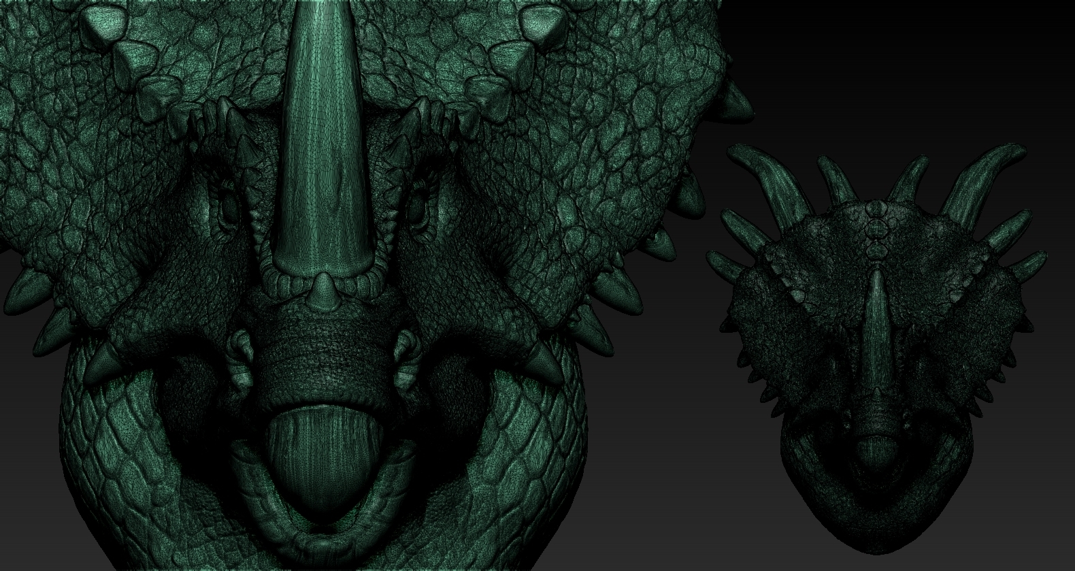
Task: Click the empty dark background above small model
Action: [x=884, y=68]
